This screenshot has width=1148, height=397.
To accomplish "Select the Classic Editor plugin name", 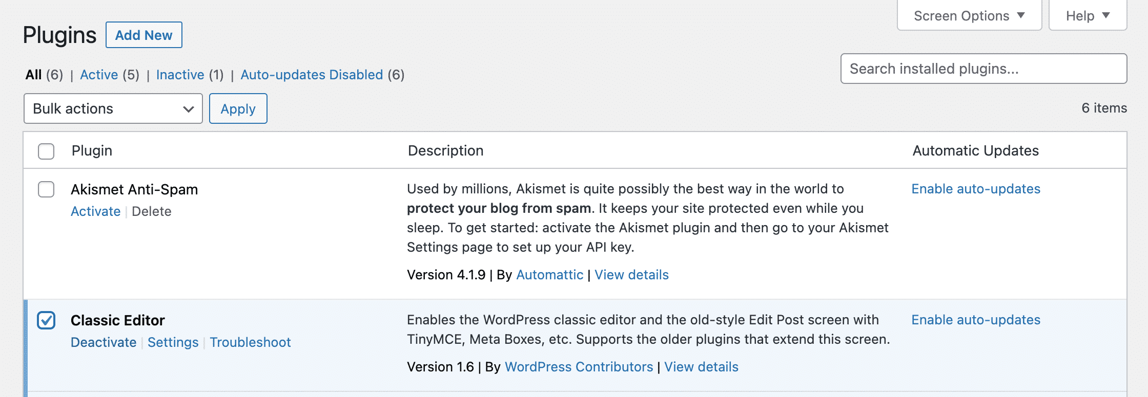I will click(x=118, y=320).
